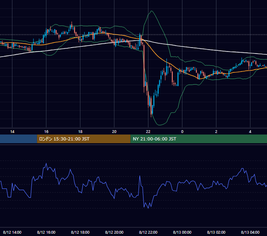Screen dimensions: 267x236
Task: Click the ロンドン 15:30-21:00 JST session bar
Action: click(x=84, y=139)
